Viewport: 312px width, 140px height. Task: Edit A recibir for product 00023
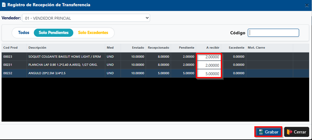click(209, 57)
